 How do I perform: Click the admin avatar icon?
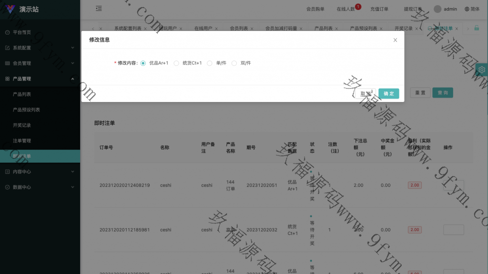[437, 9]
